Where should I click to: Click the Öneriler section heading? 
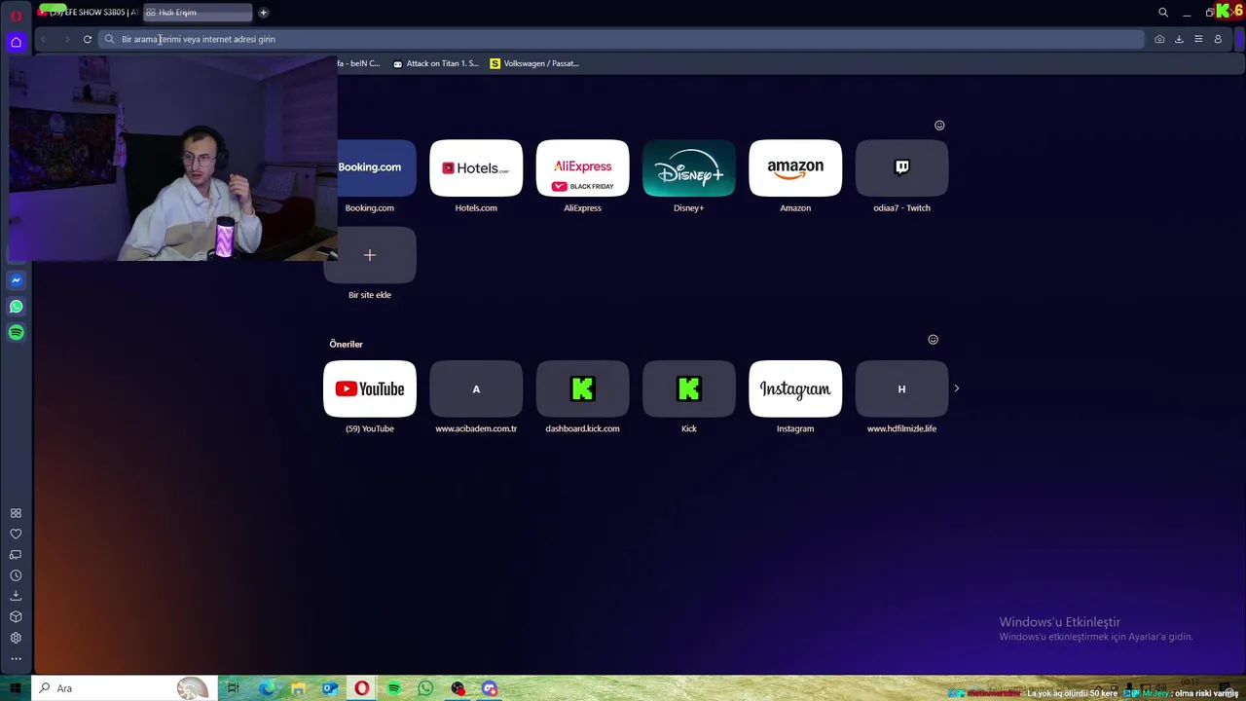346,344
